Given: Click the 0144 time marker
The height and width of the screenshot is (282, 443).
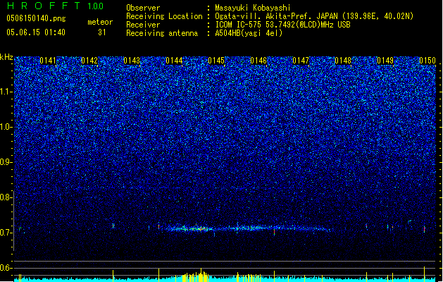Looking at the screenshot, I should pyautogui.click(x=174, y=61).
